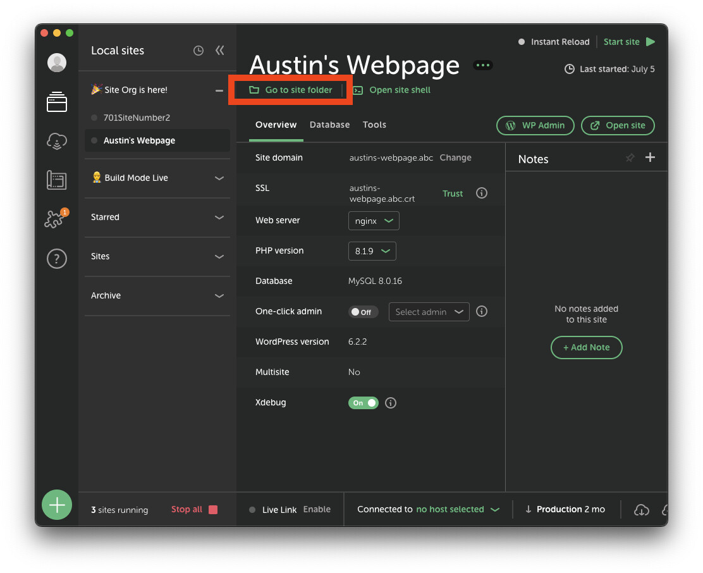Open the Connect cloud sidebar icon
Image resolution: width=703 pixels, height=573 pixels.
[57, 141]
